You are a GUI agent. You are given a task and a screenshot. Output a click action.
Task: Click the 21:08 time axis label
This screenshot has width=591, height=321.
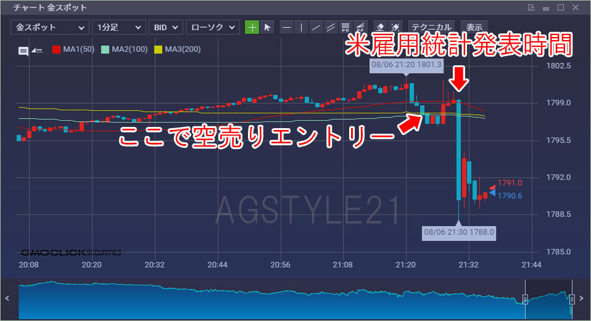click(342, 265)
